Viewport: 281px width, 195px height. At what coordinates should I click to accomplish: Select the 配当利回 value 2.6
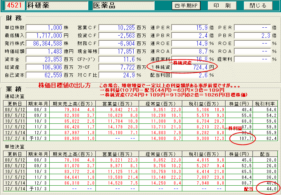click(190, 75)
